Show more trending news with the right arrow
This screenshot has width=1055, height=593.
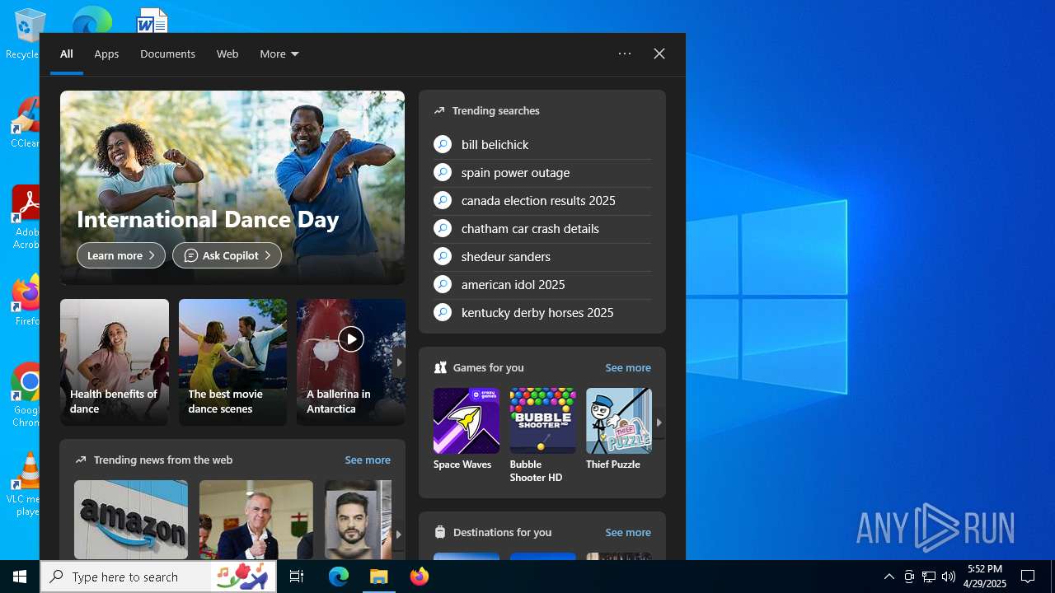(399, 535)
